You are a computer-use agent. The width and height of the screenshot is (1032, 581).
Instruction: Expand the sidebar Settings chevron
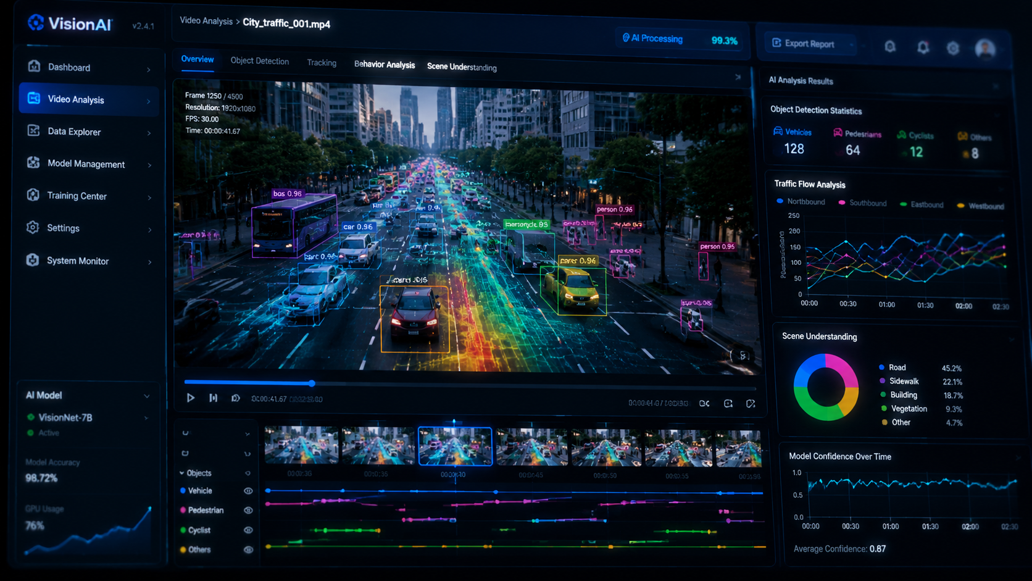(149, 230)
